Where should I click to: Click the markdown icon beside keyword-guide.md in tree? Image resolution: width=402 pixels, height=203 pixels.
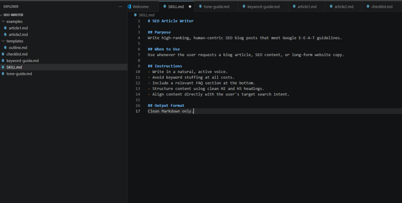point(3,61)
